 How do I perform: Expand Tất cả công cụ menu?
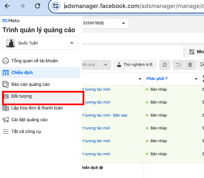click(40, 131)
